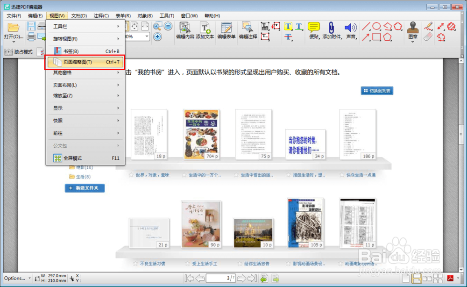Open the Options... dropdown in status bar
Screen dimensions: 467x287
(17, 279)
